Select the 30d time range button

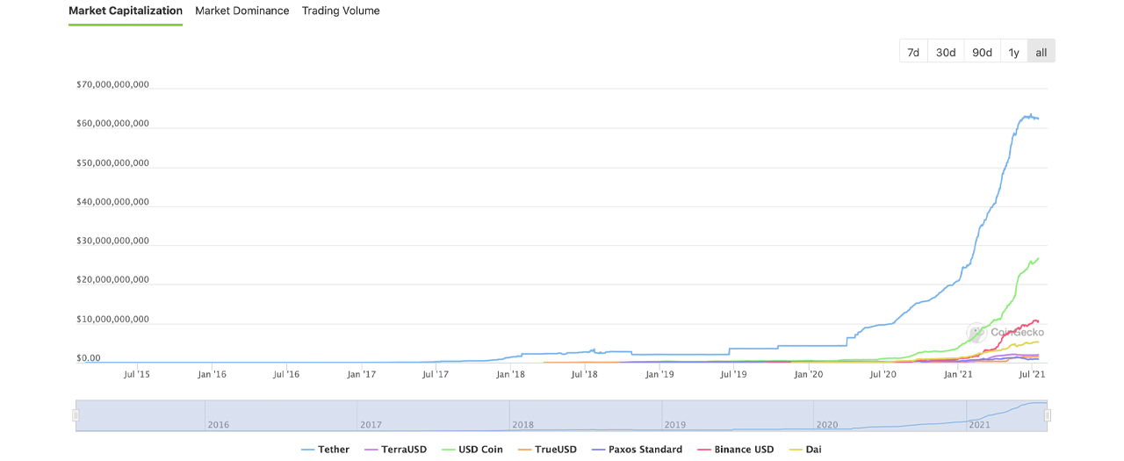[x=946, y=52]
